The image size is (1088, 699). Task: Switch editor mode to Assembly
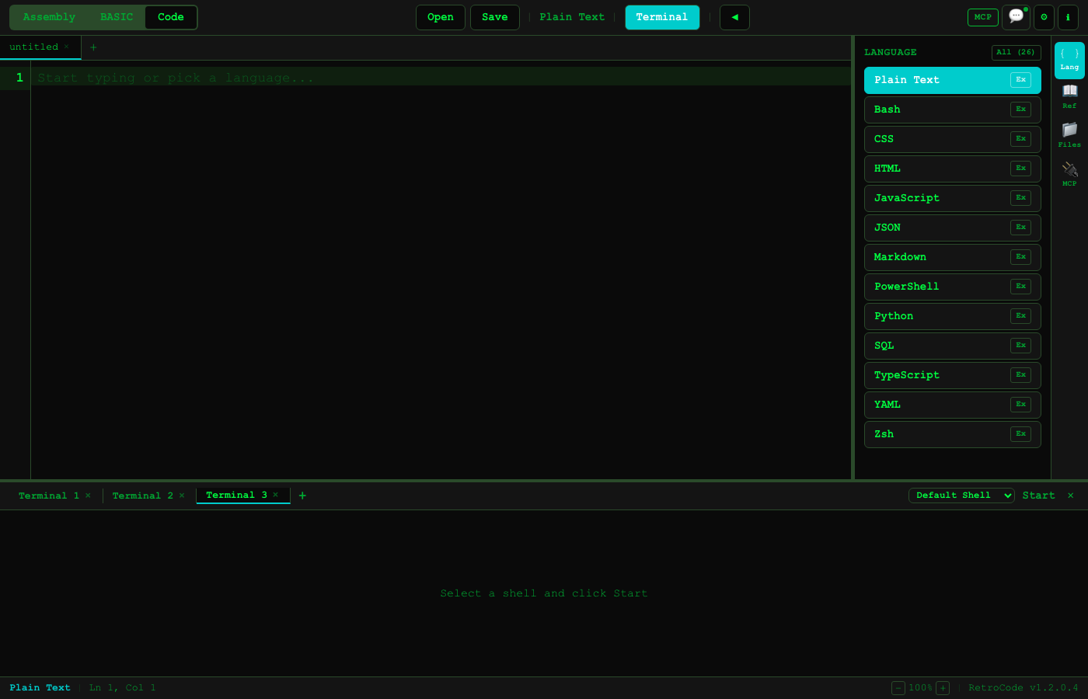(48, 16)
